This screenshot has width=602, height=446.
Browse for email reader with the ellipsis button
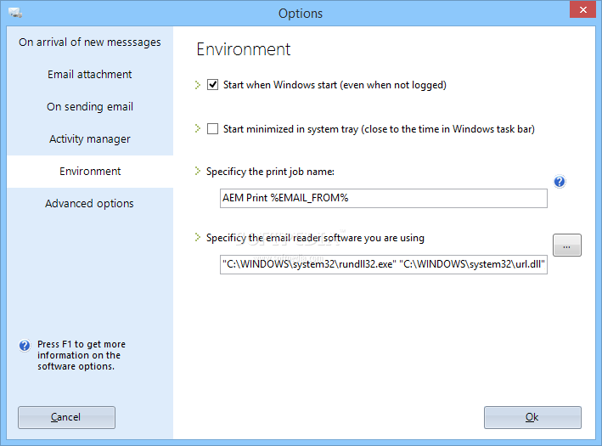coord(566,246)
